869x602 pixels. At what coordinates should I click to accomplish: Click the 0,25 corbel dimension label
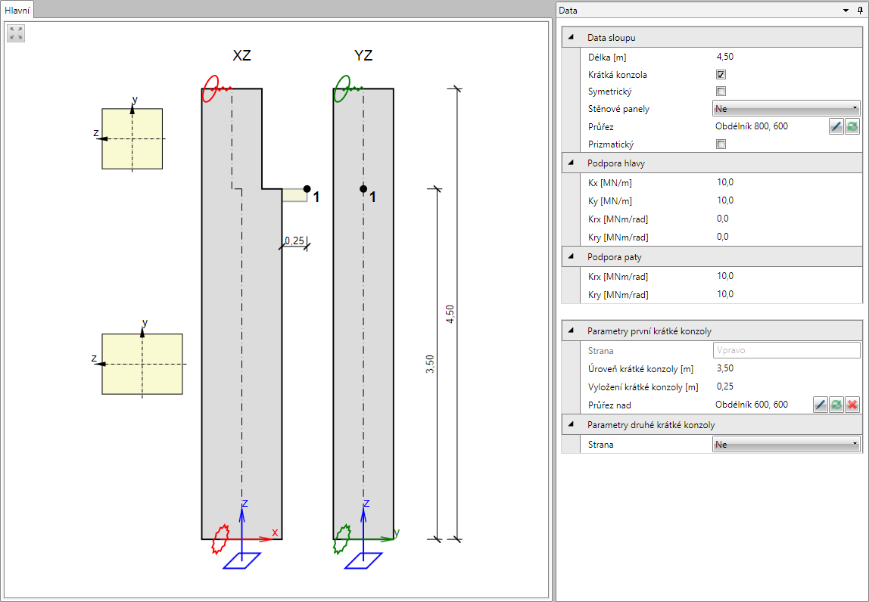pos(295,241)
